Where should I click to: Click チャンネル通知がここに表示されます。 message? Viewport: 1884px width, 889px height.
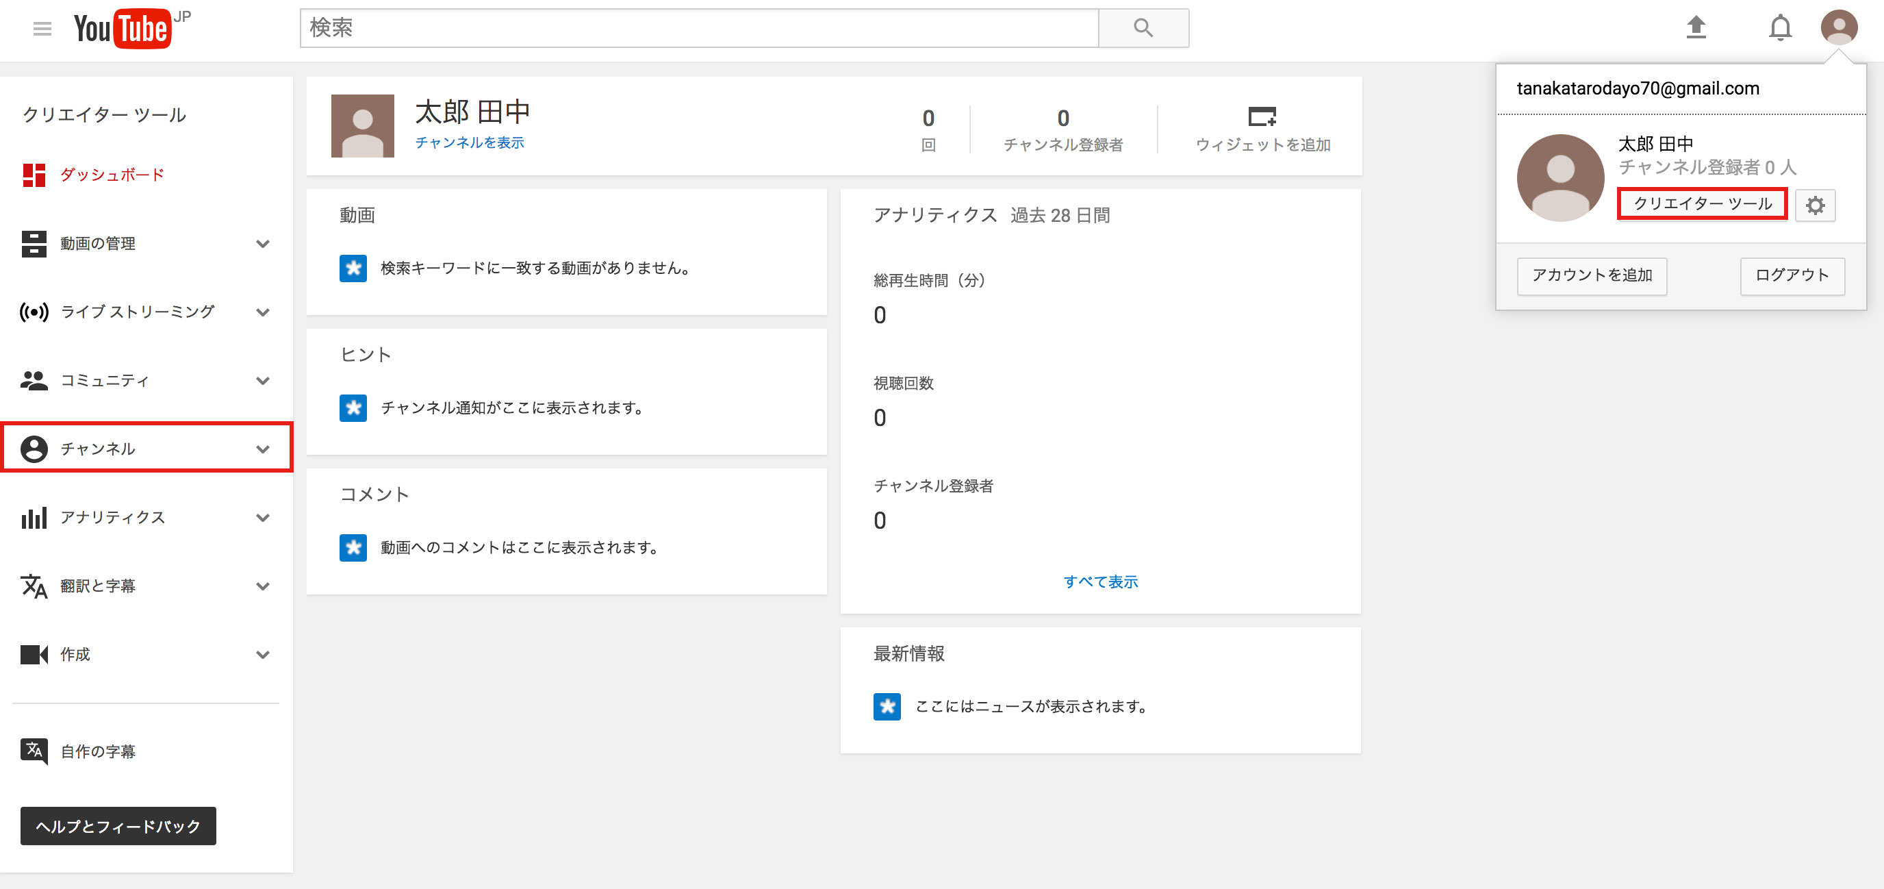(x=512, y=408)
